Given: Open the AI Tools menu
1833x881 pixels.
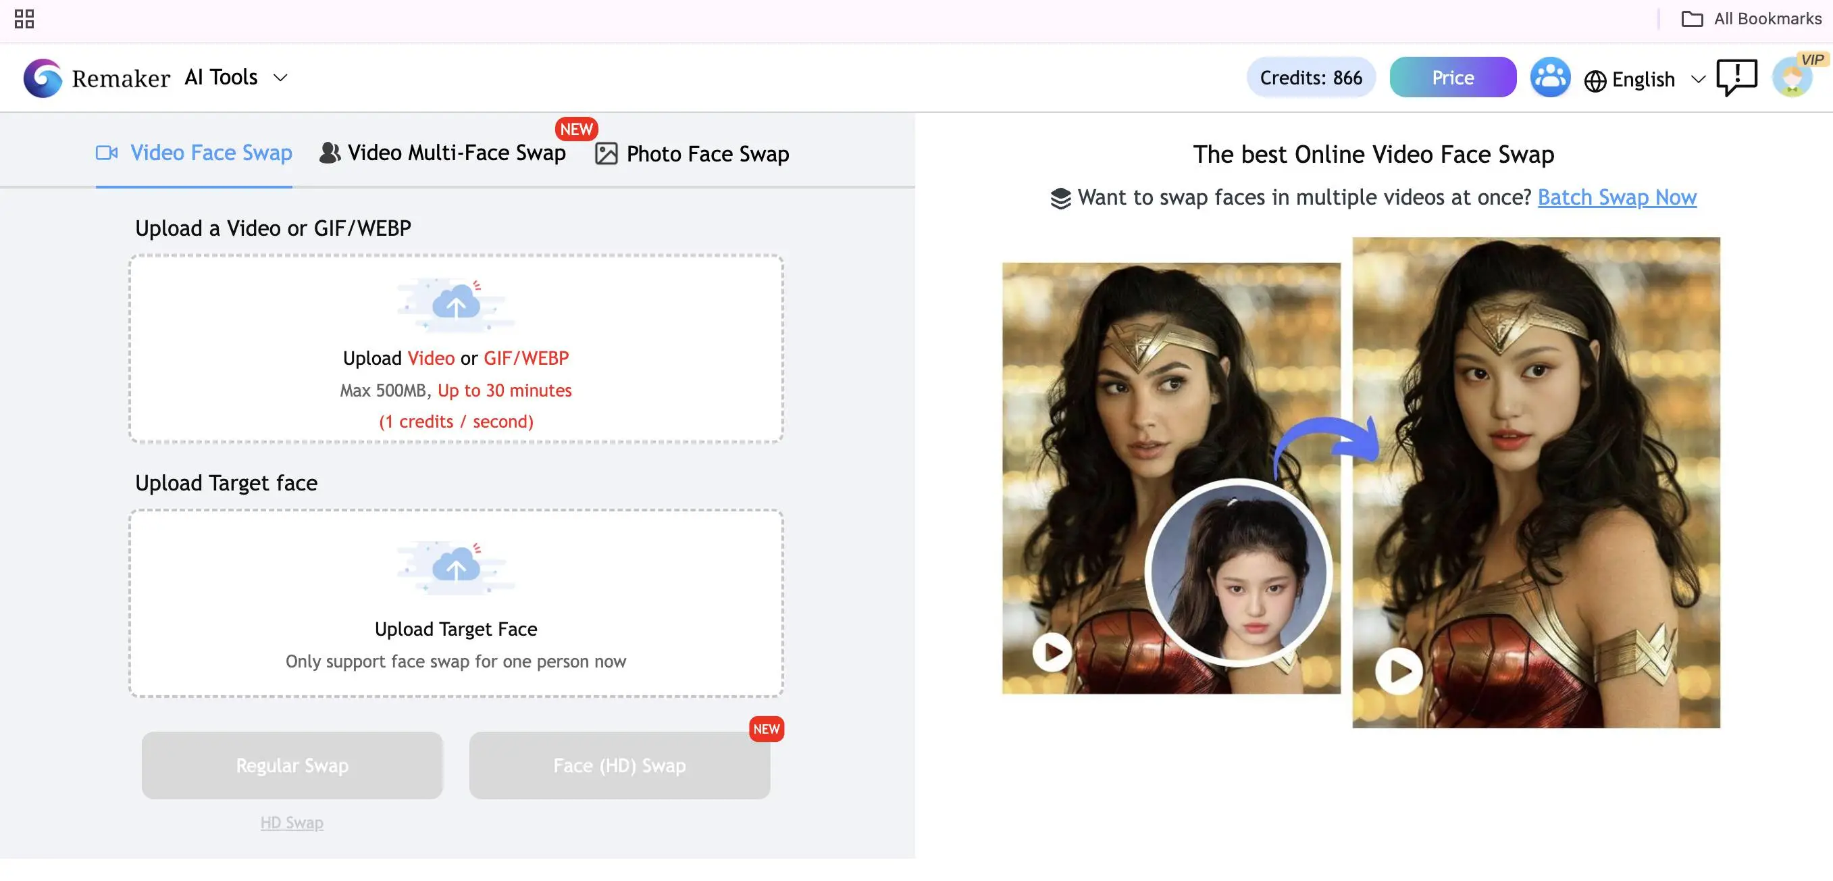Looking at the screenshot, I should pyautogui.click(x=221, y=77).
